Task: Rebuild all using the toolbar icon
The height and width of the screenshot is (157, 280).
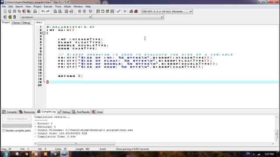Action: pyautogui.click(x=112, y=11)
